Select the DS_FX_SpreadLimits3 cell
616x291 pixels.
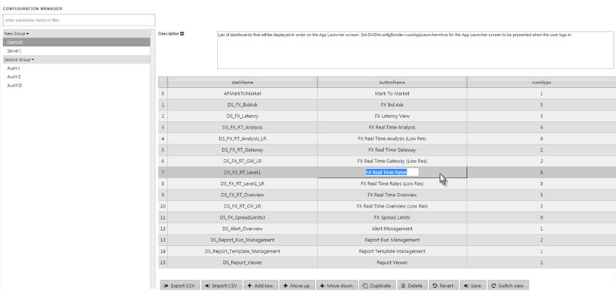click(x=242, y=217)
